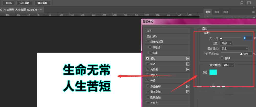Enable the 光泽 effect checkbox
256x107 pixels.
click(x=148, y=80)
